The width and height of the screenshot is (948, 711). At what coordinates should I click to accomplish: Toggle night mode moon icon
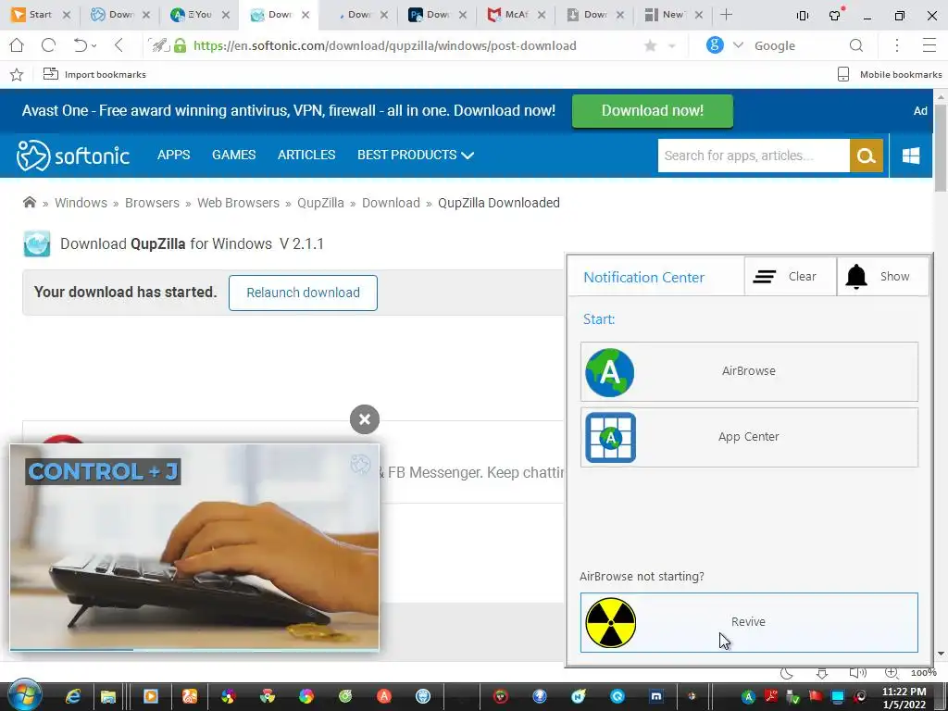tap(786, 673)
